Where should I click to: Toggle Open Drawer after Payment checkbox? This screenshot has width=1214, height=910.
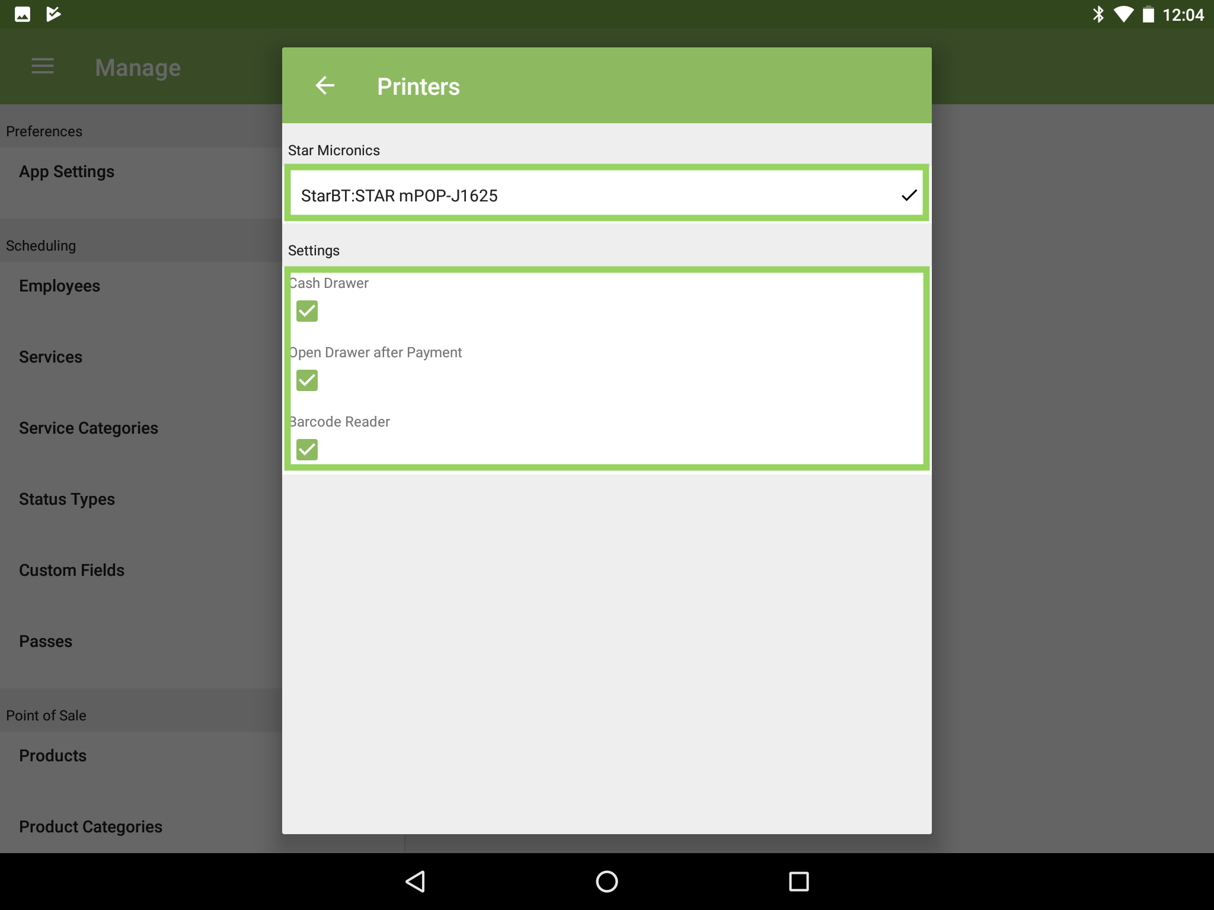click(307, 380)
